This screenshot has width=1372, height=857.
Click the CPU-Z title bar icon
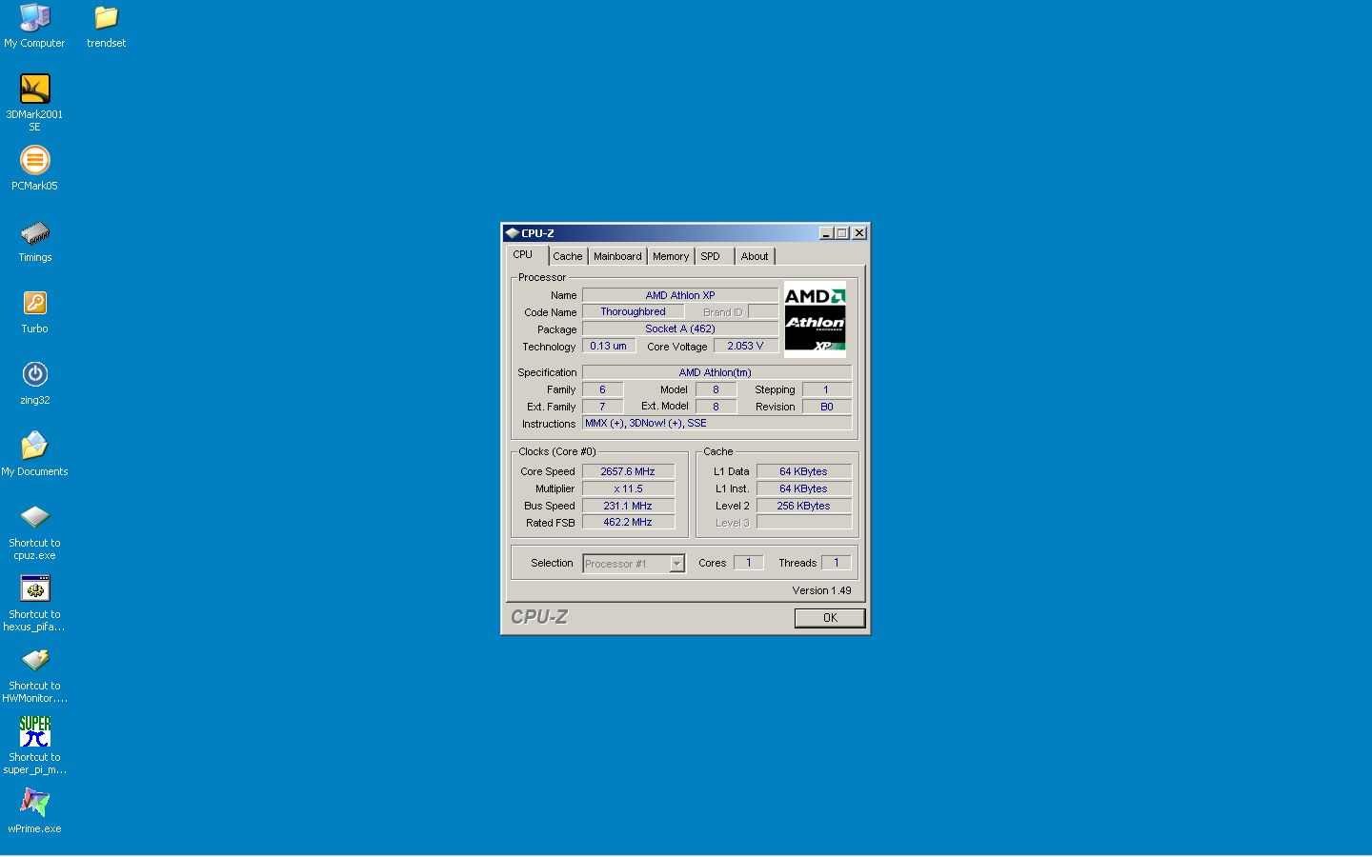click(512, 233)
